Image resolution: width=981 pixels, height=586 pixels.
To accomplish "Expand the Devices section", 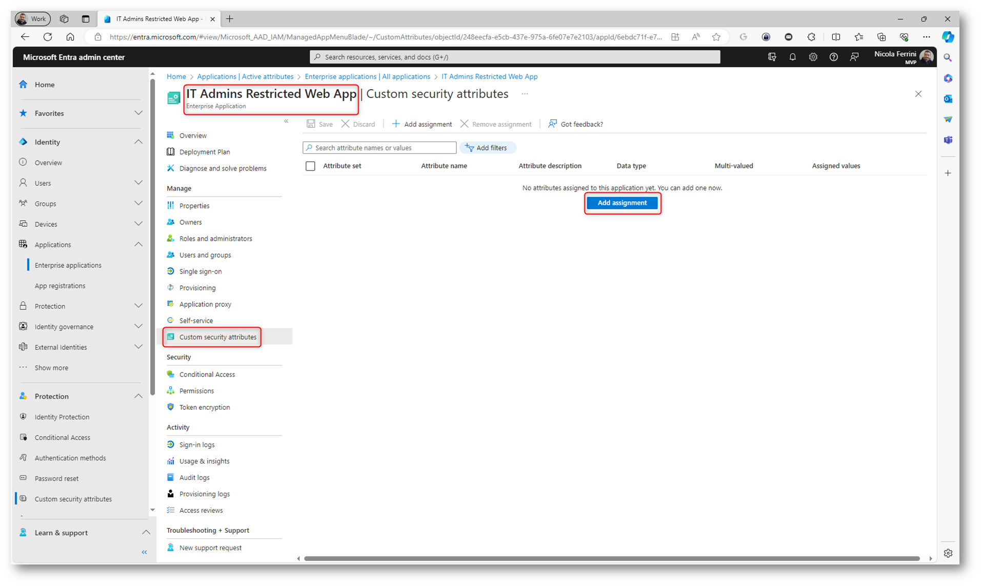I will click(x=138, y=224).
